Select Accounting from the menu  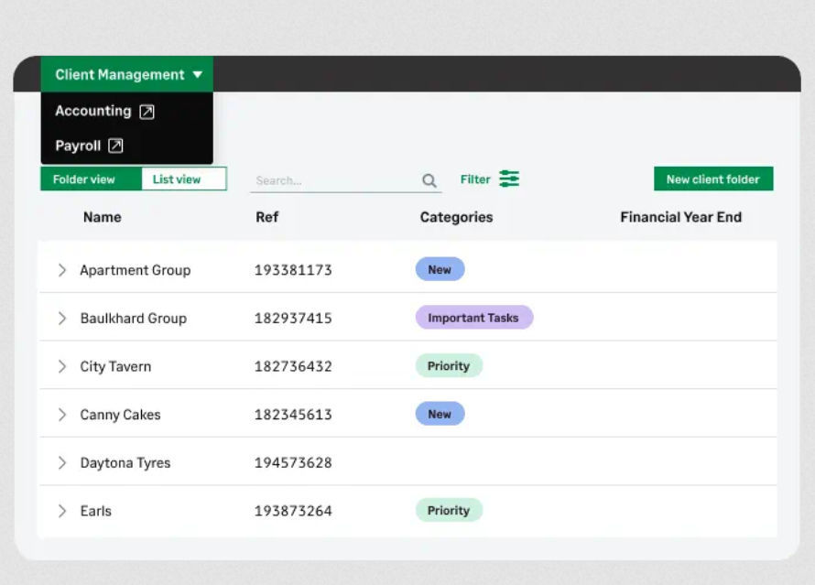point(94,110)
